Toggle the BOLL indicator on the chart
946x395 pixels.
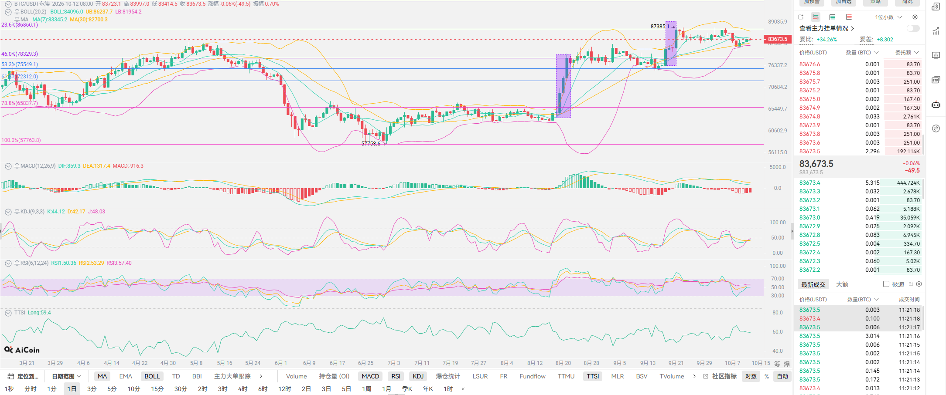click(152, 376)
